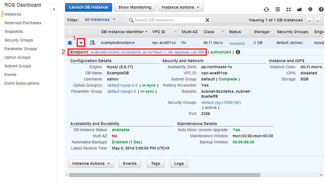Click the help question mark icon

point(320,9)
